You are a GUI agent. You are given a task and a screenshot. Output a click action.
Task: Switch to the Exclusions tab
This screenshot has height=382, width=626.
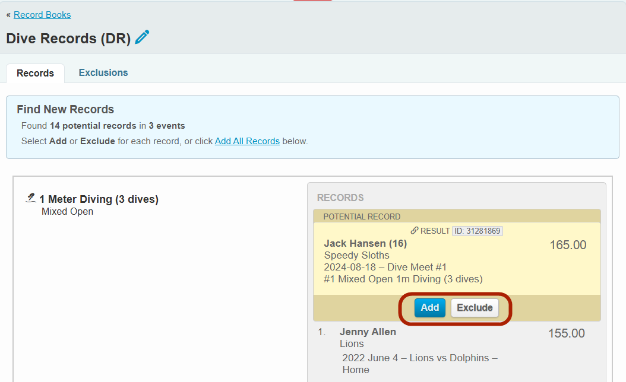[103, 72]
